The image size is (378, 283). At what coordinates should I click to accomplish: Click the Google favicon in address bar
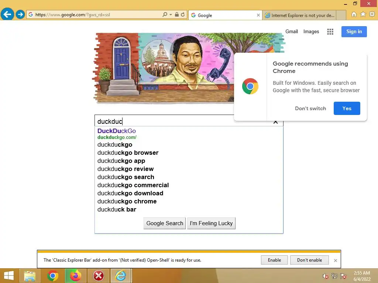click(x=31, y=14)
